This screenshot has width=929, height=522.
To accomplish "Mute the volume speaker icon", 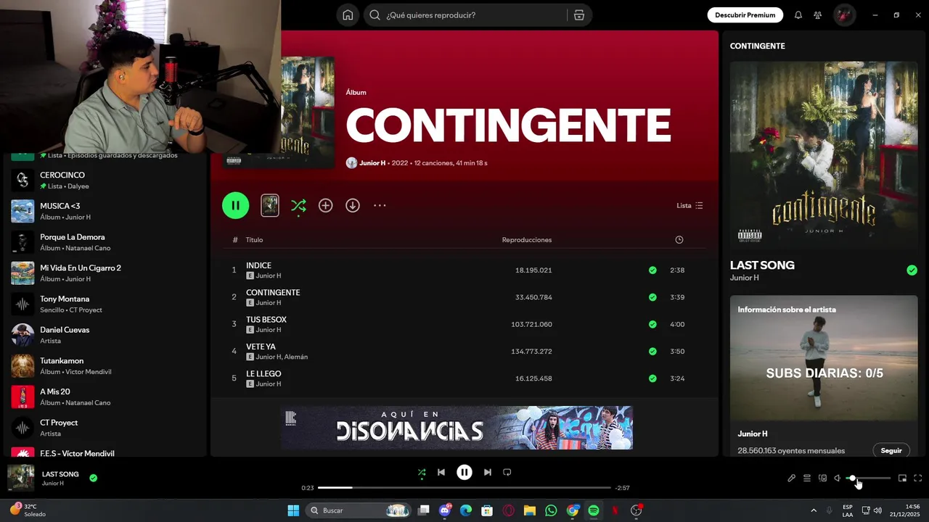I will (838, 478).
